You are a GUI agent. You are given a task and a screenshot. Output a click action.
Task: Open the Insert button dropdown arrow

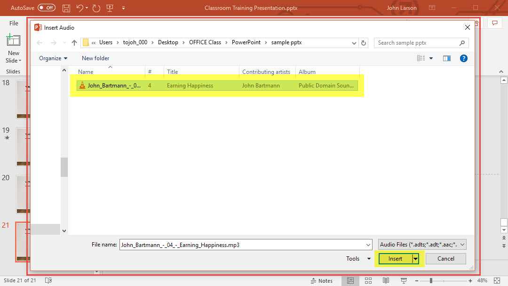pyautogui.click(x=415, y=259)
